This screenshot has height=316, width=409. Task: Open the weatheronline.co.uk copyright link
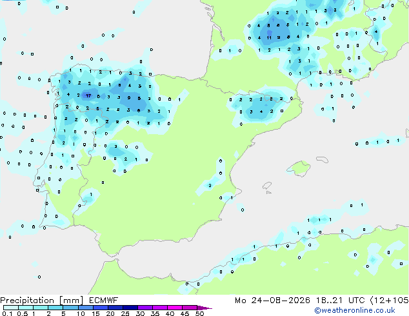pyautogui.click(x=355, y=310)
